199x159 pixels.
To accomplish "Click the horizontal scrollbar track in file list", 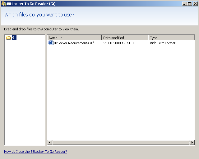I will (121, 143).
